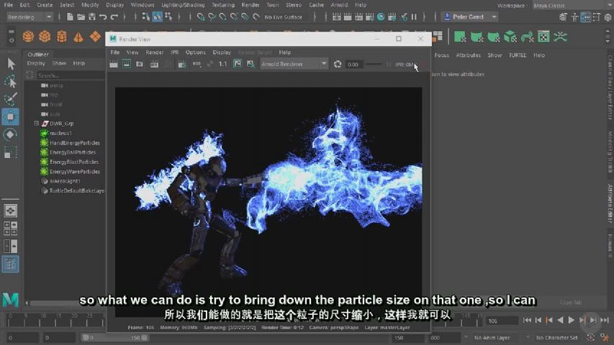Select the Rotate tool in toolbox
The height and width of the screenshot is (345, 614).
pos(11,134)
